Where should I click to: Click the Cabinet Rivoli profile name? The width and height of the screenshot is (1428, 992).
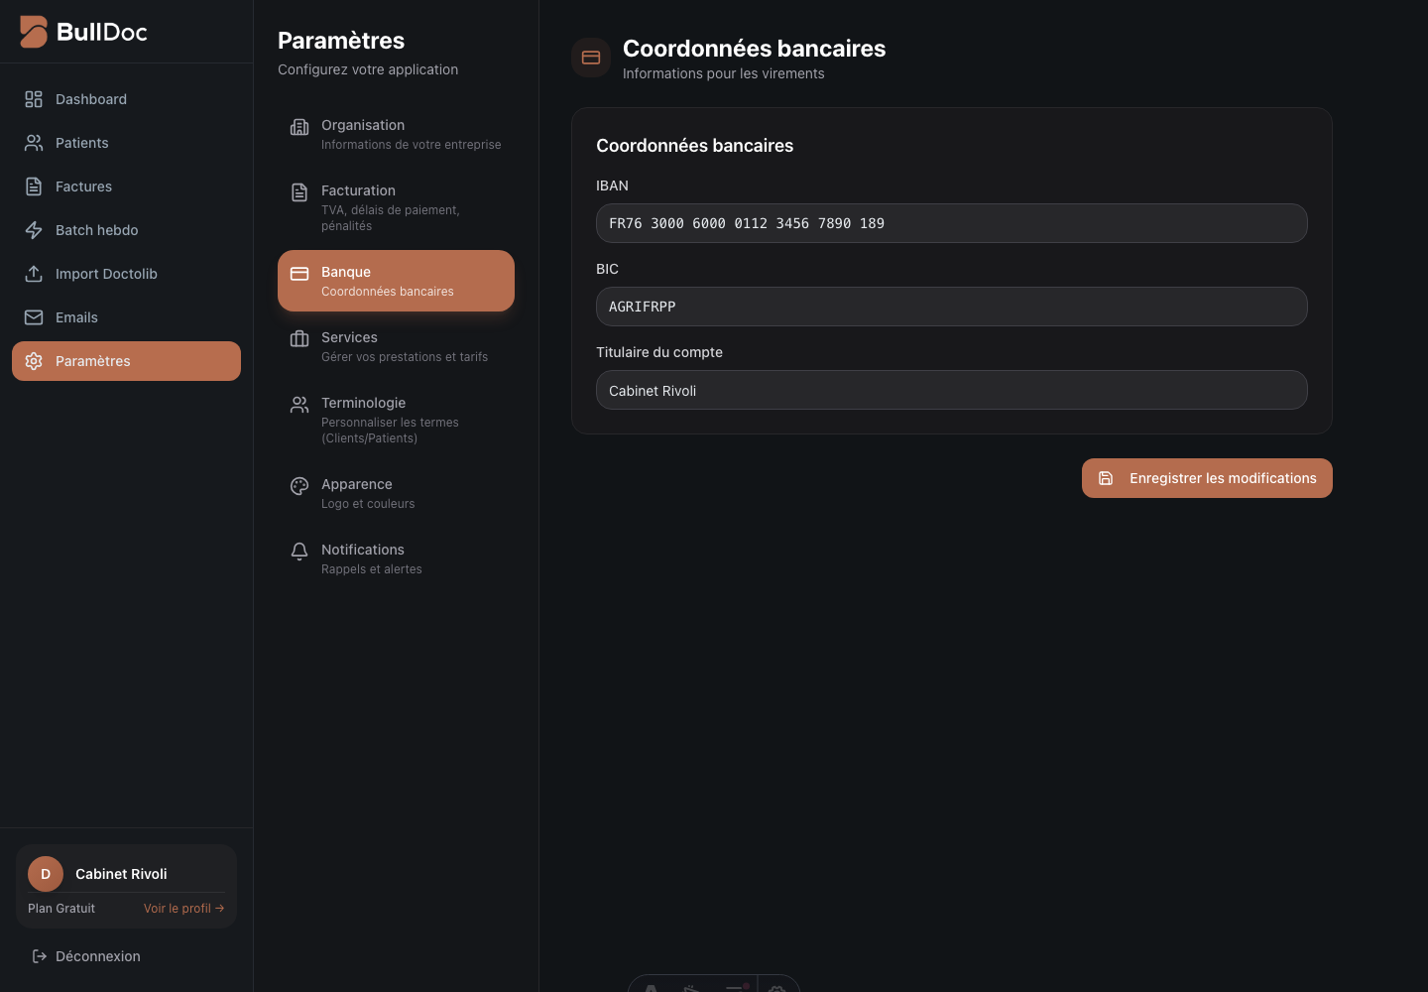point(121,874)
